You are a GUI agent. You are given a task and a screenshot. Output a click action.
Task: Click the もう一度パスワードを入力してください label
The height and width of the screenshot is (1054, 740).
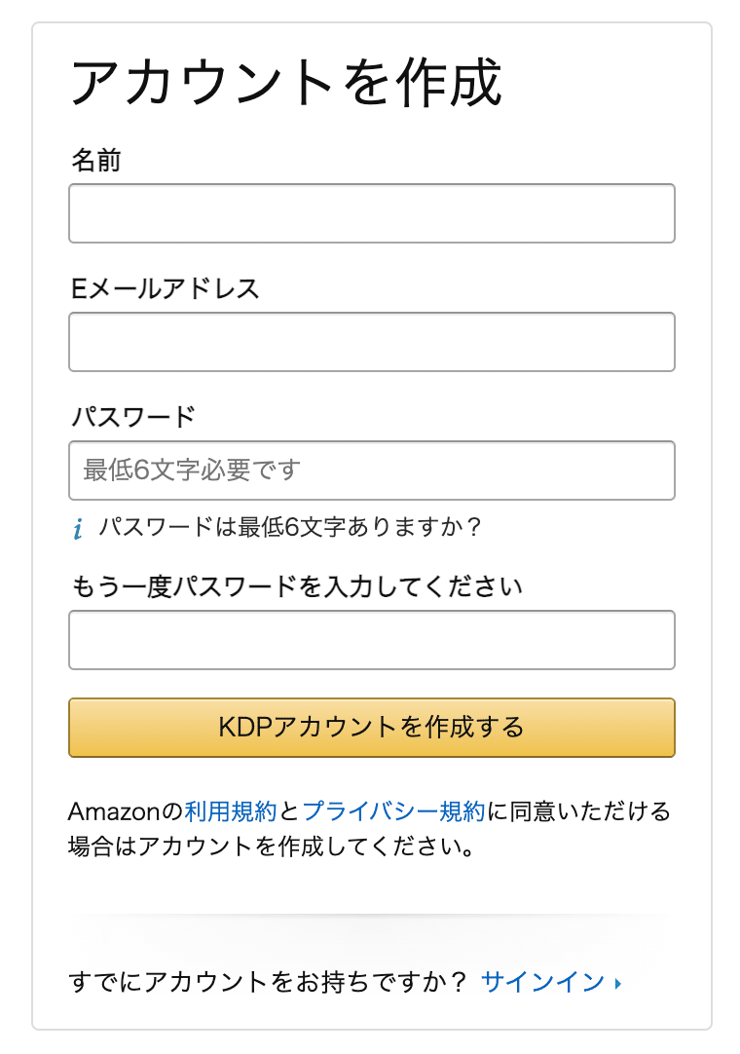click(296, 586)
